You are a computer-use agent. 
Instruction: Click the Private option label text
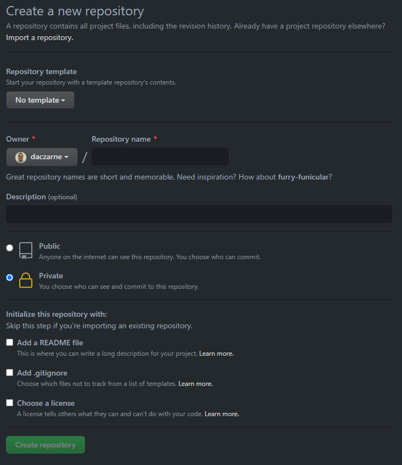pos(51,276)
